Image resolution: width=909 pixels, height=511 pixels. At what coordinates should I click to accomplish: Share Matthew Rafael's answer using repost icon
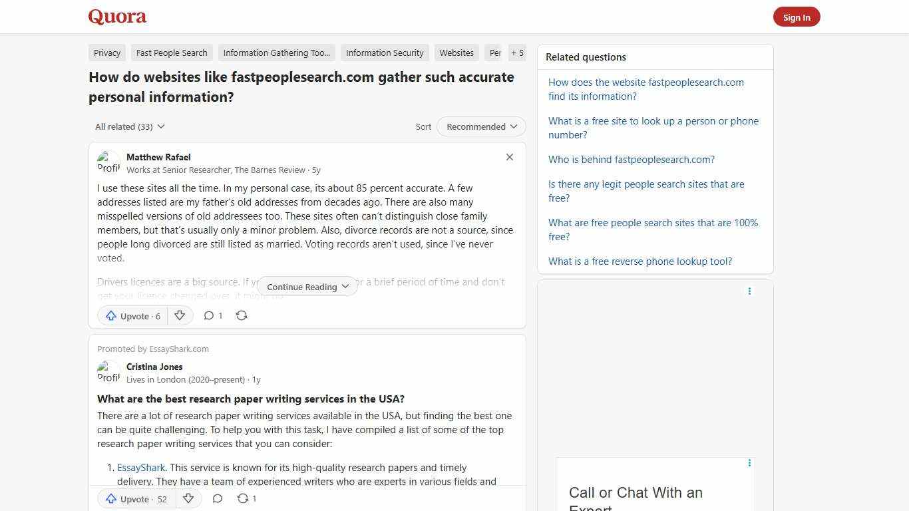point(242,315)
